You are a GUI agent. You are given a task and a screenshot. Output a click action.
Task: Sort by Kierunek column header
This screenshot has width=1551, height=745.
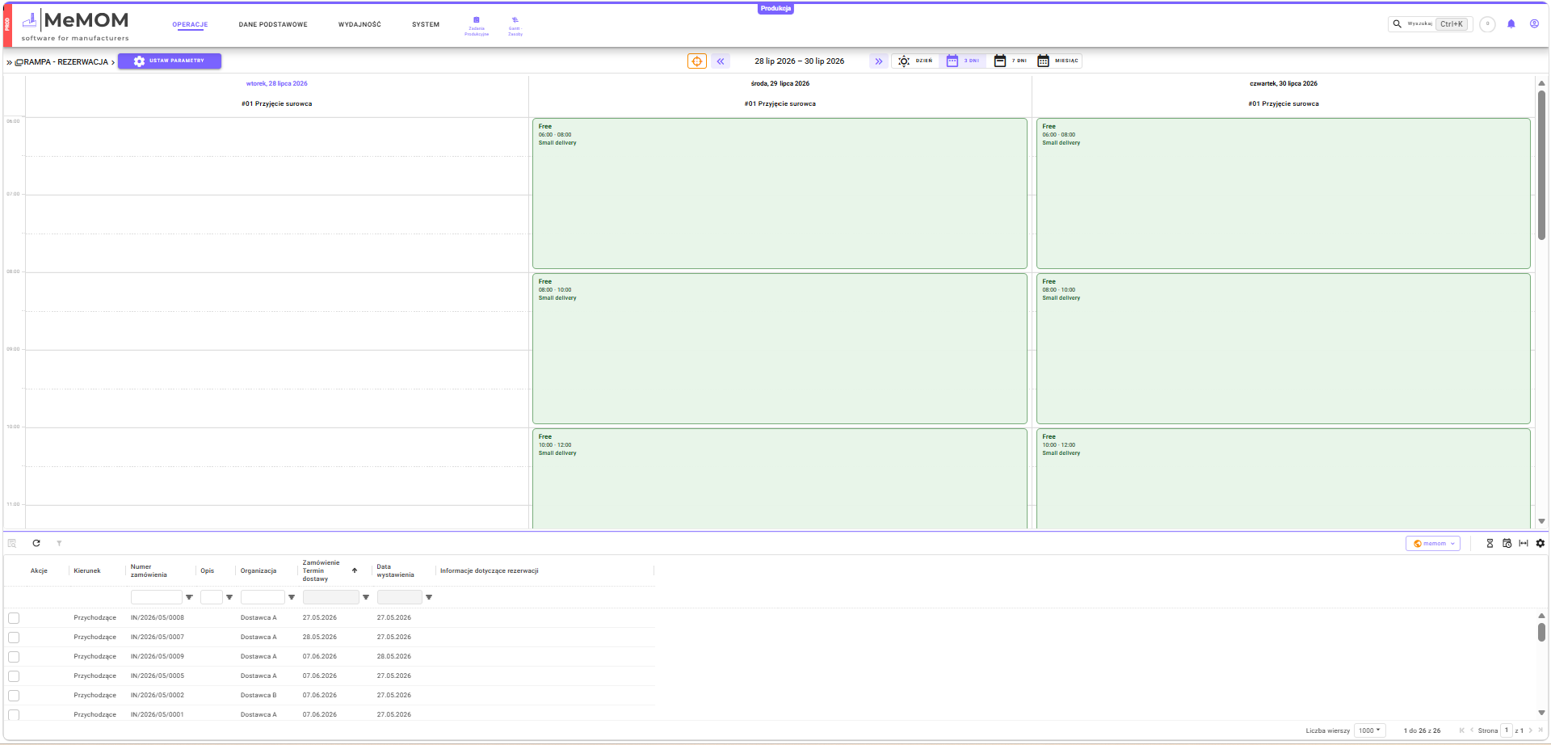[x=87, y=570]
